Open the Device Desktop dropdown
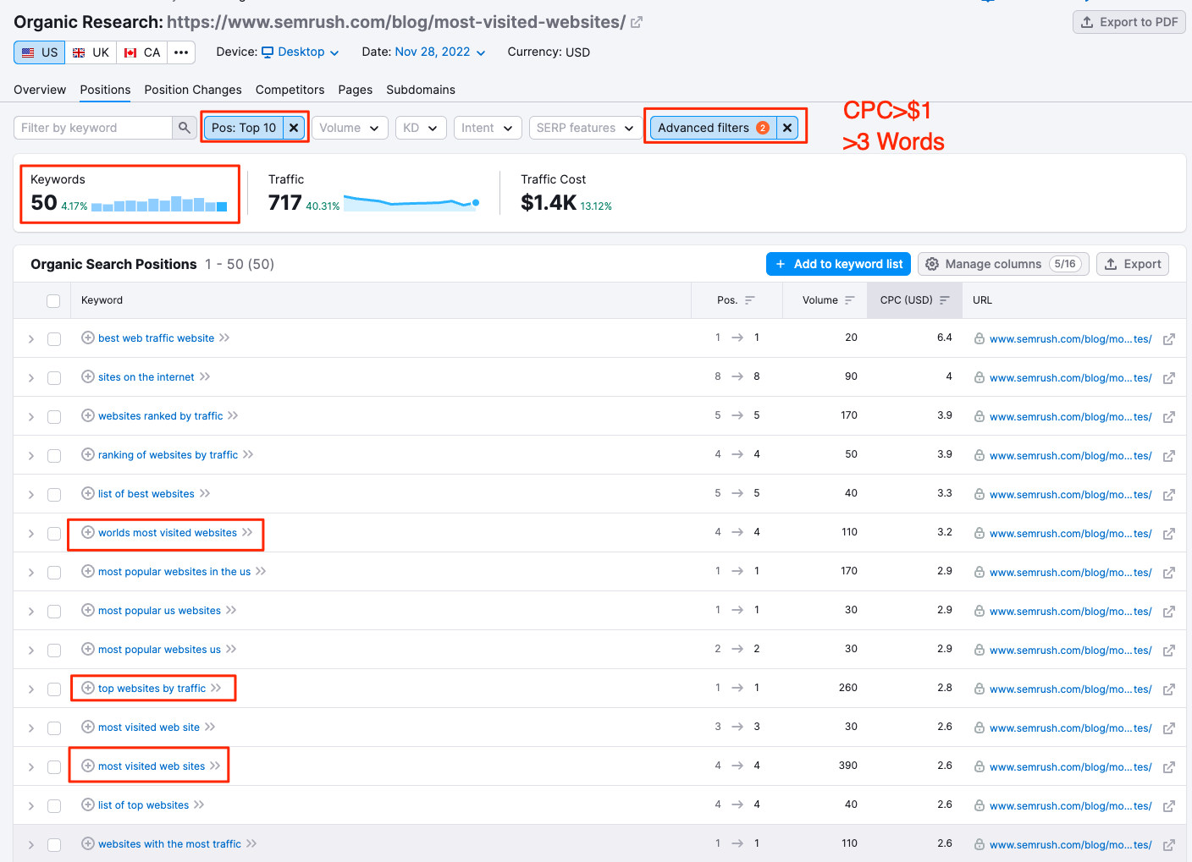Viewport: 1192px width, 862px height. [301, 52]
